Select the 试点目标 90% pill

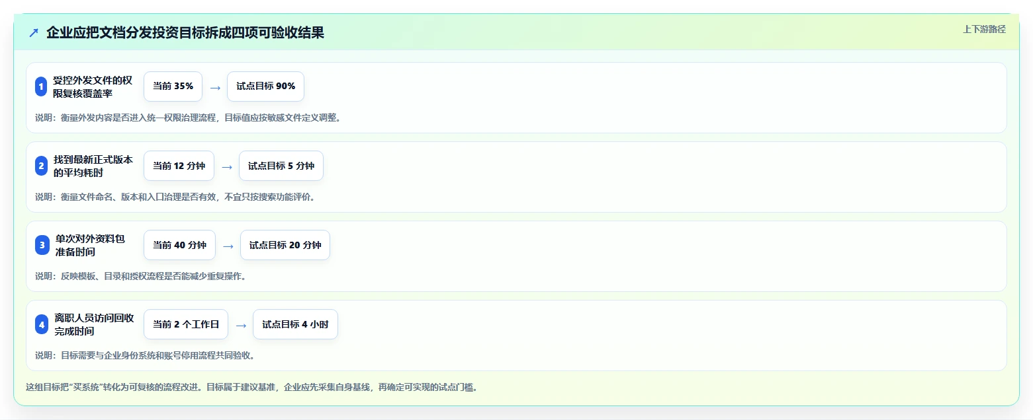pos(265,87)
